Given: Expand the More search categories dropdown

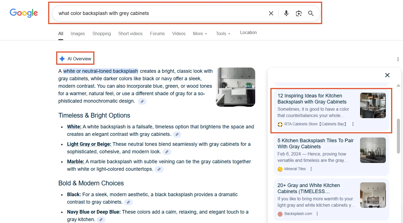Looking at the screenshot, I should (x=200, y=33).
